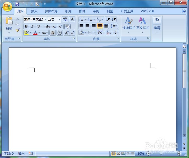Expand Customize Quick Access Toolbar arrow
The width and height of the screenshot is (189, 158).
[45, 4]
